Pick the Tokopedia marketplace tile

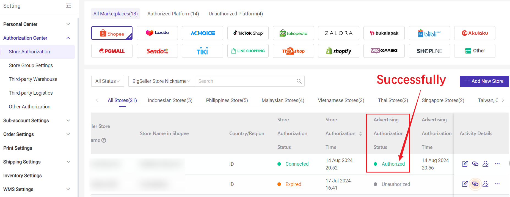[293, 33]
